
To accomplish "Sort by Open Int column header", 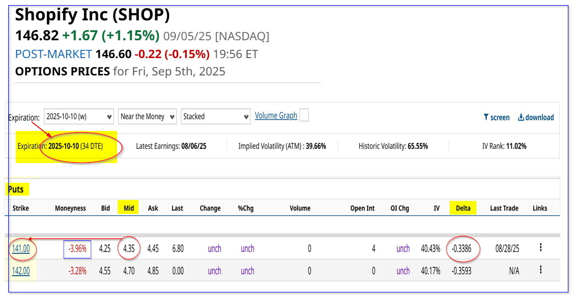I will pos(362,208).
